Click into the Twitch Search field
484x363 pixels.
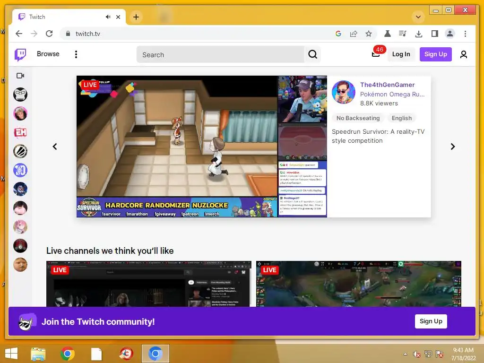click(x=220, y=55)
